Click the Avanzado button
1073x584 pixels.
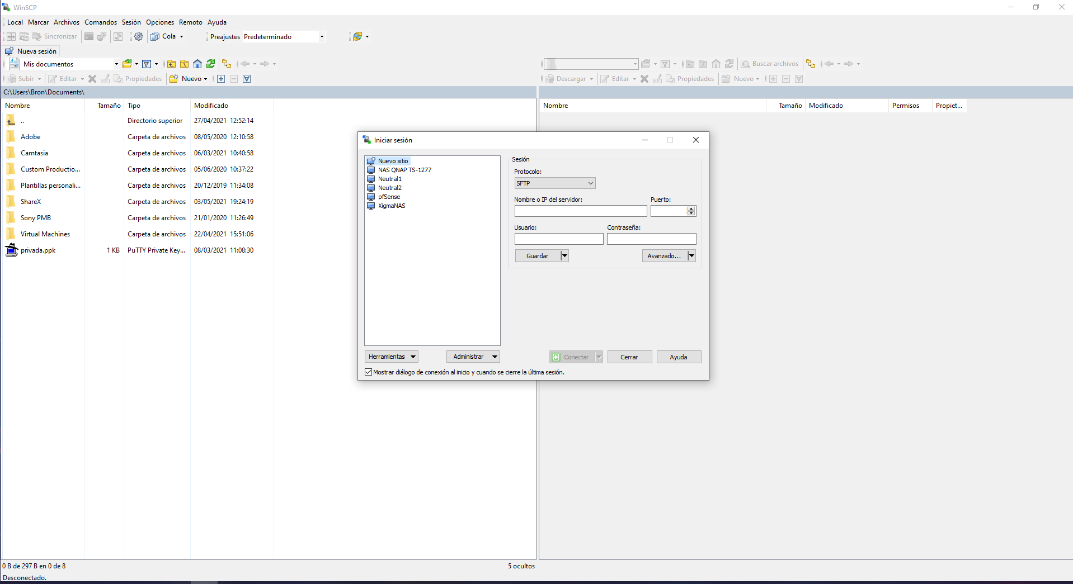coord(663,256)
